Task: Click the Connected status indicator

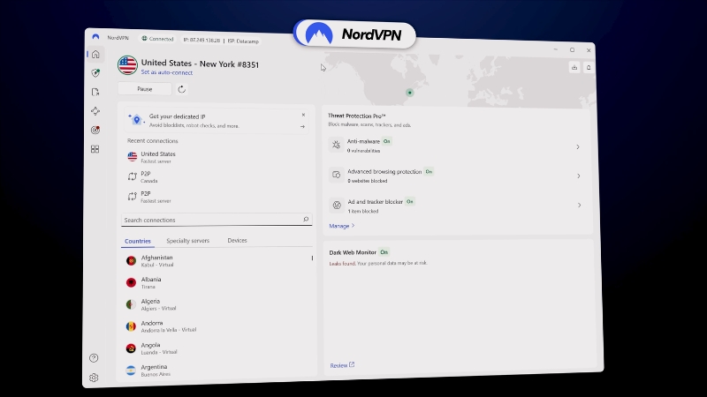Action: (x=157, y=39)
